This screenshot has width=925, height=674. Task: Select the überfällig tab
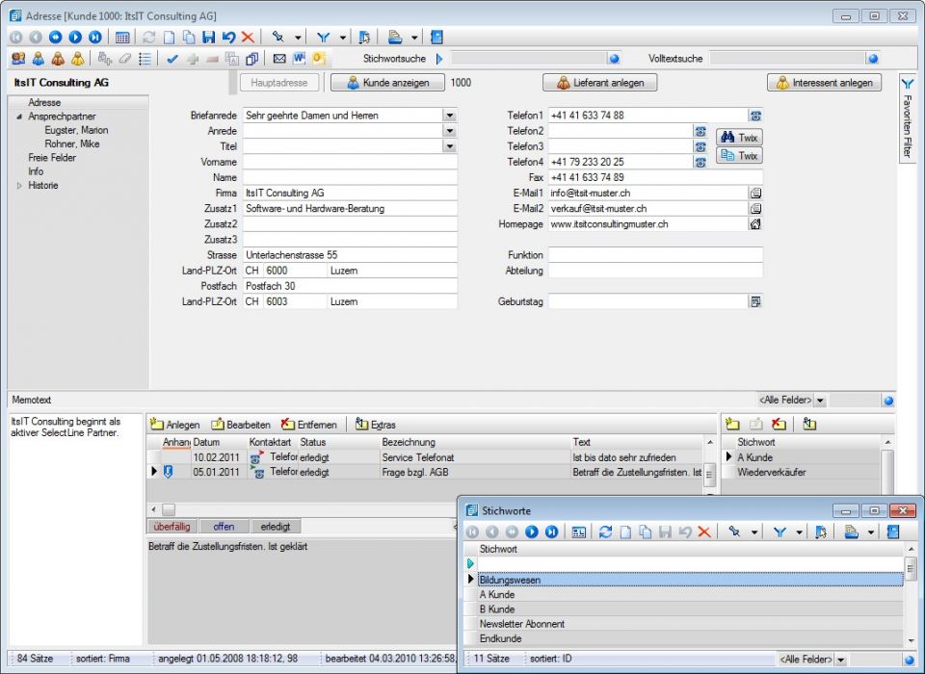coord(172,527)
